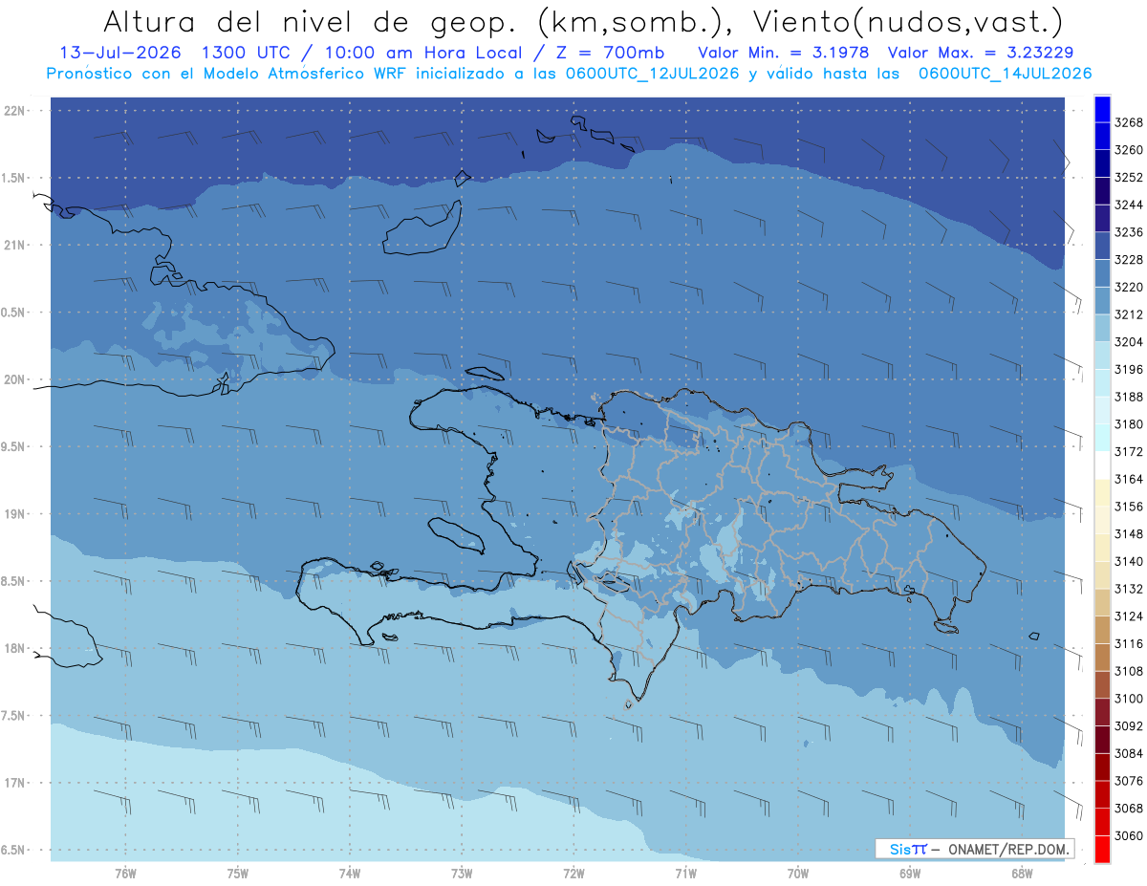Click the '21N' latitude label

(15, 245)
